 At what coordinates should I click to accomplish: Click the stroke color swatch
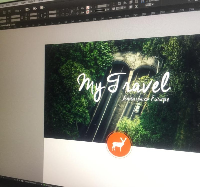[88, 12]
